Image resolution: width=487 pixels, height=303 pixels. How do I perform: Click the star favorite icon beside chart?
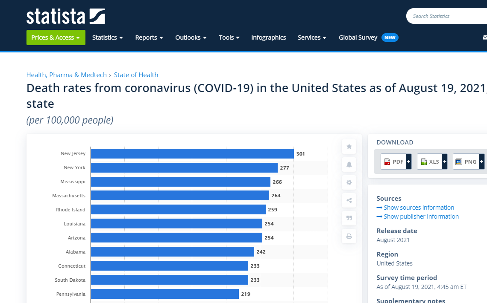[349, 147]
